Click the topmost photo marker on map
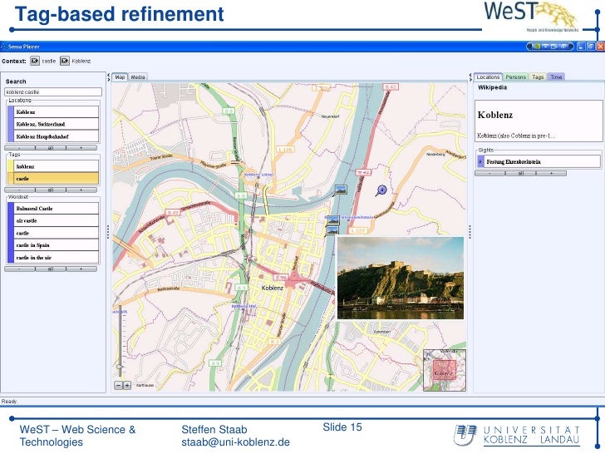 point(341,190)
